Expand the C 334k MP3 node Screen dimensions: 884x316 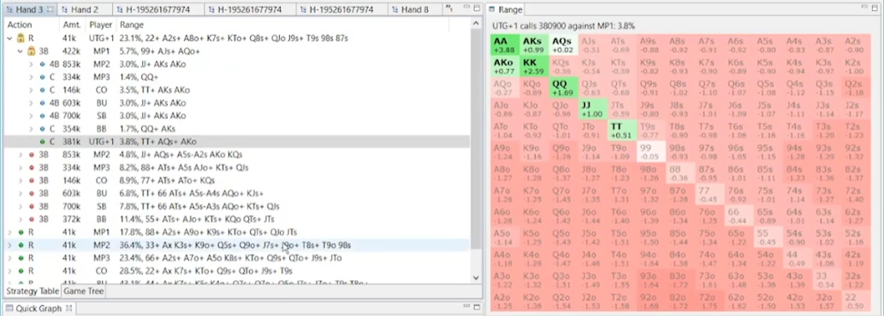pyautogui.click(x=31, y=77)
